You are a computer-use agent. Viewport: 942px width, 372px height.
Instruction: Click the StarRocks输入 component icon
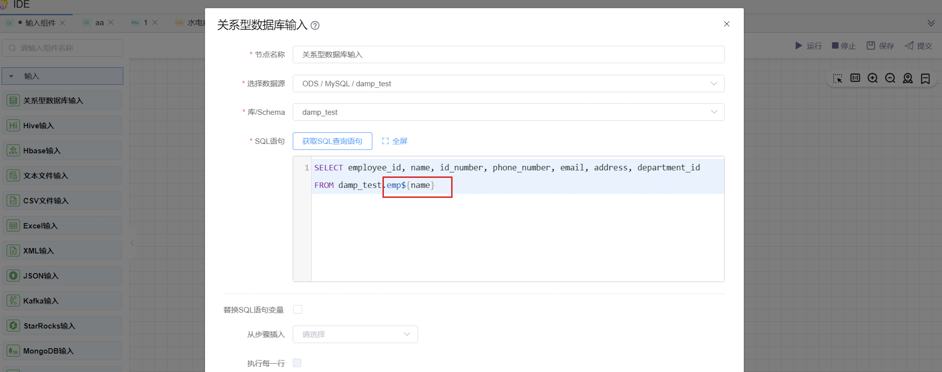[x=13, y=326]
